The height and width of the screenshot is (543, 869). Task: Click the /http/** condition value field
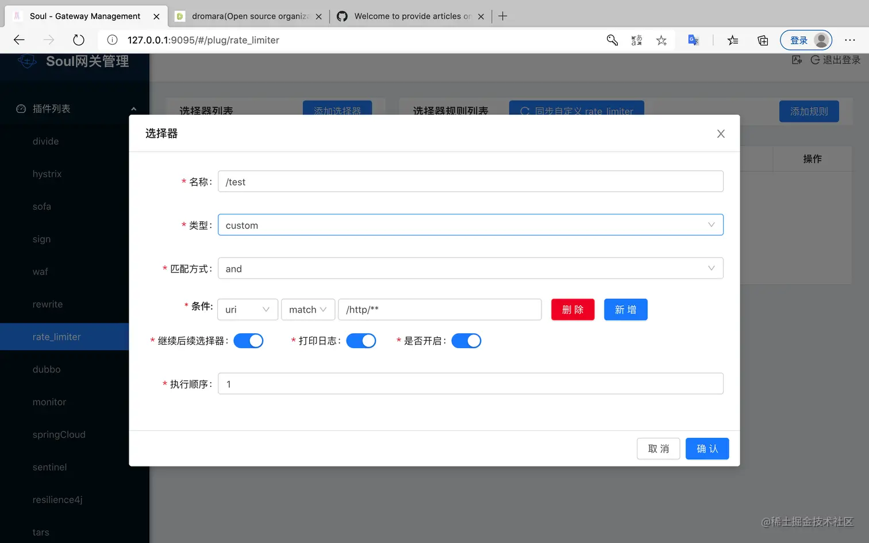pos(440,309)
